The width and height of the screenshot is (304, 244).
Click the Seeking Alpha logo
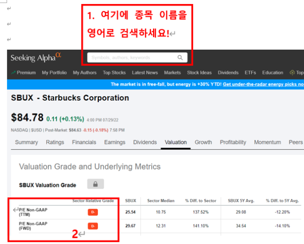click(x=36, y=58)
